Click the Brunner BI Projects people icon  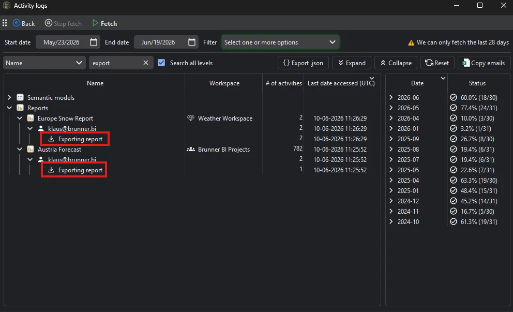coord(191,149)
